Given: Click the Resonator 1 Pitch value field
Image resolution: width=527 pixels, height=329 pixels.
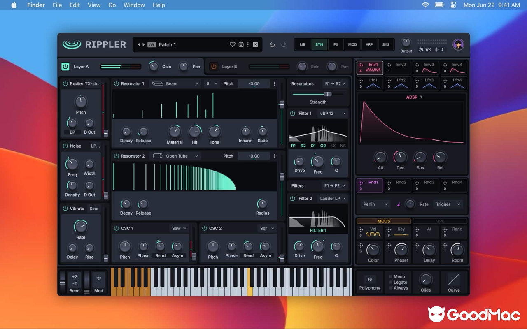Looking at the screenshot, I should 254,83.
